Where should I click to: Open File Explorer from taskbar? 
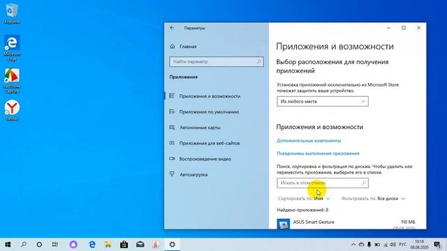click(108, 245)
